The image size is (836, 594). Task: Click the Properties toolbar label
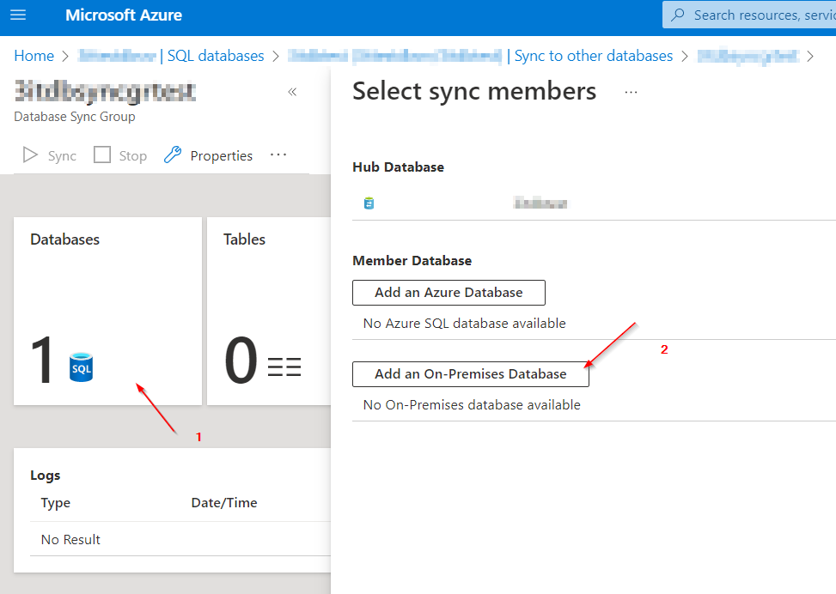(222, 156)
